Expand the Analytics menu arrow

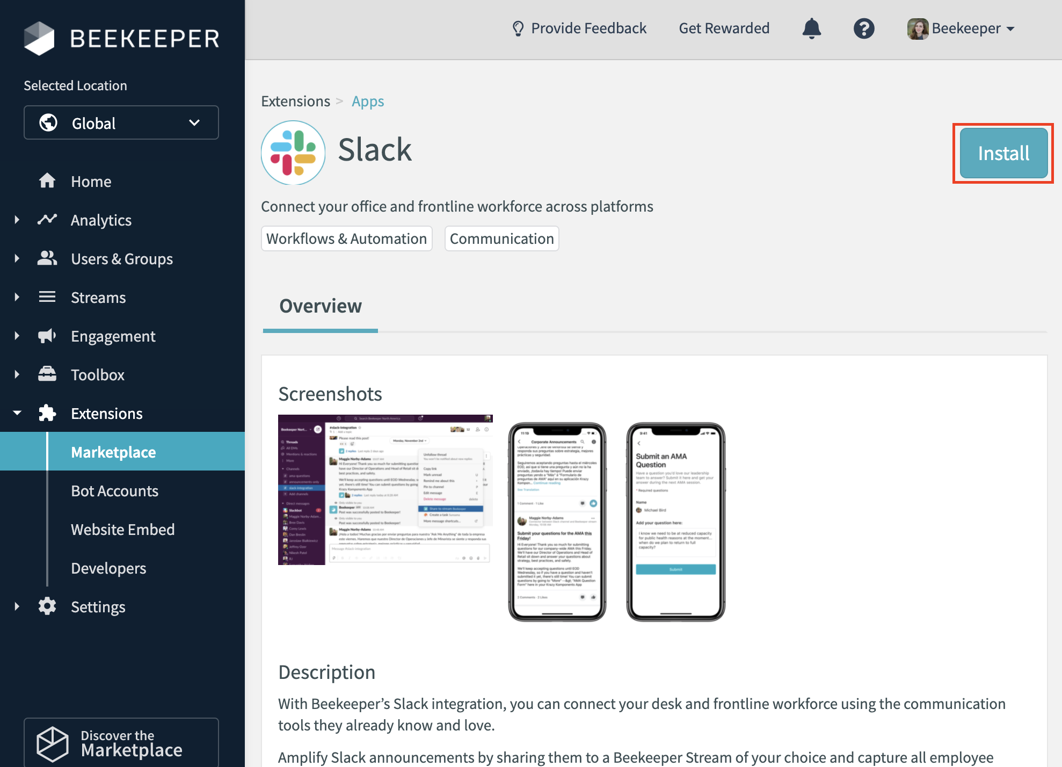[17, 220]
